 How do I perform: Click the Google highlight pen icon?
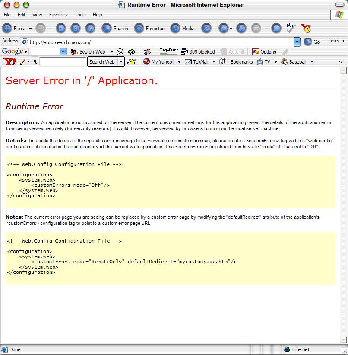point(285,52)
